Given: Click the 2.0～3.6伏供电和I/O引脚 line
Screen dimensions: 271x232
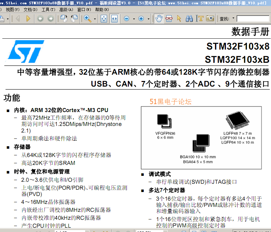Looking at the screenshot, I should pyautogui.click(x=52, y=180).
